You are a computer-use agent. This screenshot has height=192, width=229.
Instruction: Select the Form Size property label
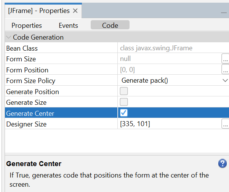click(x=21, y=59)
